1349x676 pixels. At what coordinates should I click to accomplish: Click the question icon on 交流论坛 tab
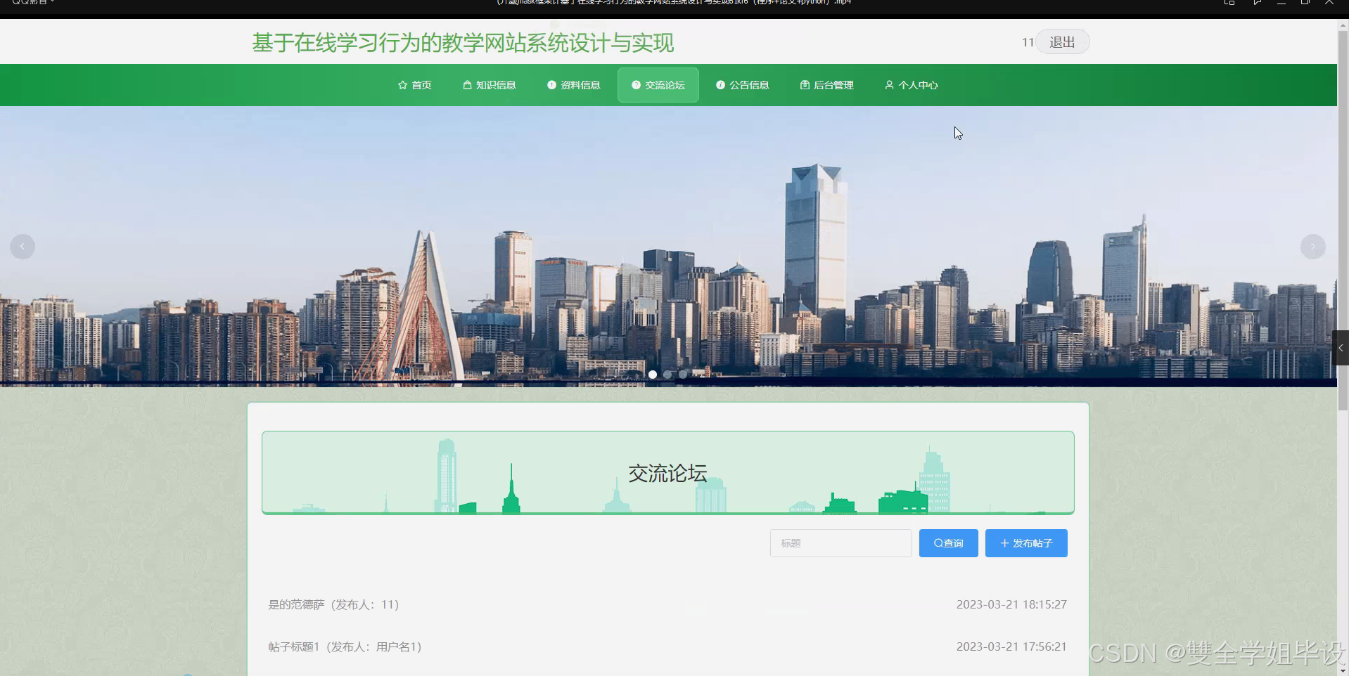(635, 84)
